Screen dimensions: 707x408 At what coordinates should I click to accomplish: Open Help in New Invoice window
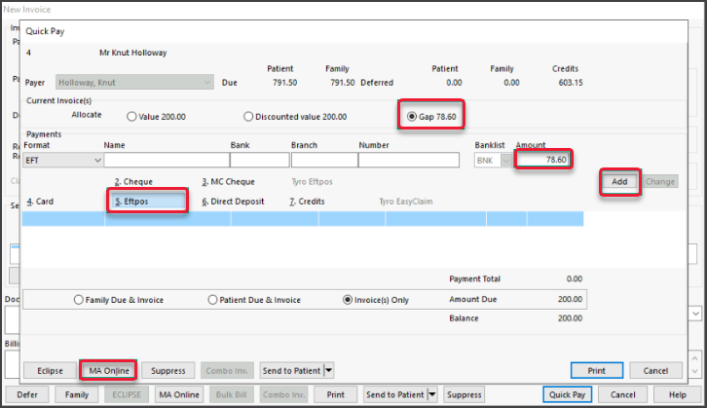click(x=677, y=394)
